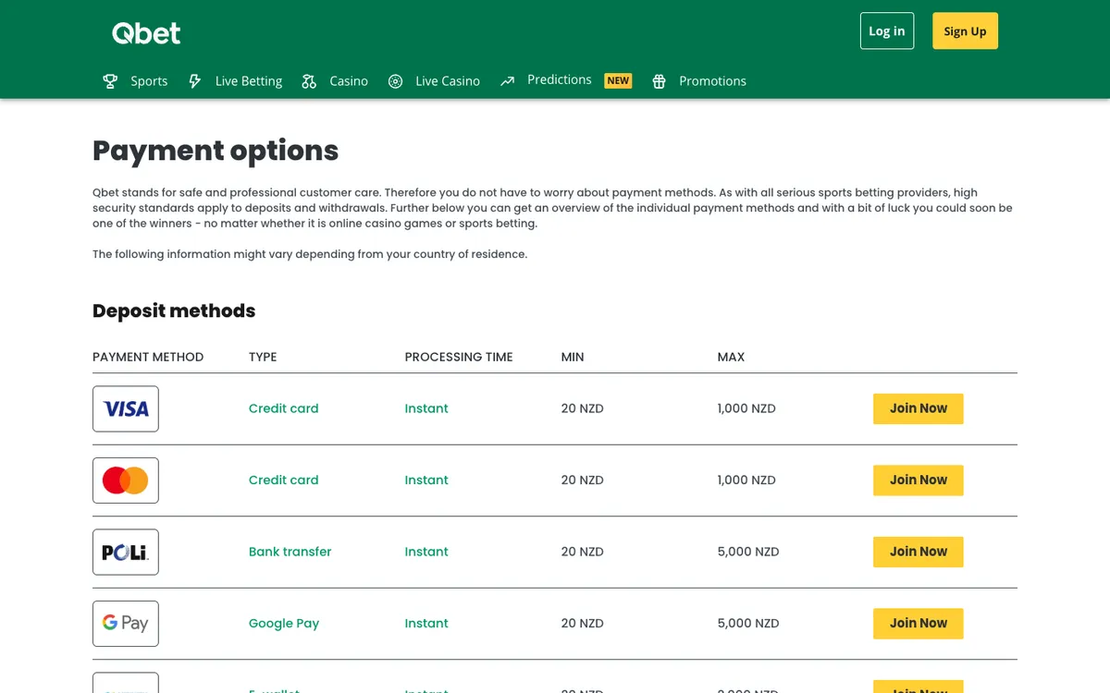Click the 1,000 NZD maximum for Mastercard
This screenshot has width=1110, height=693.
(x=746, y=480)
